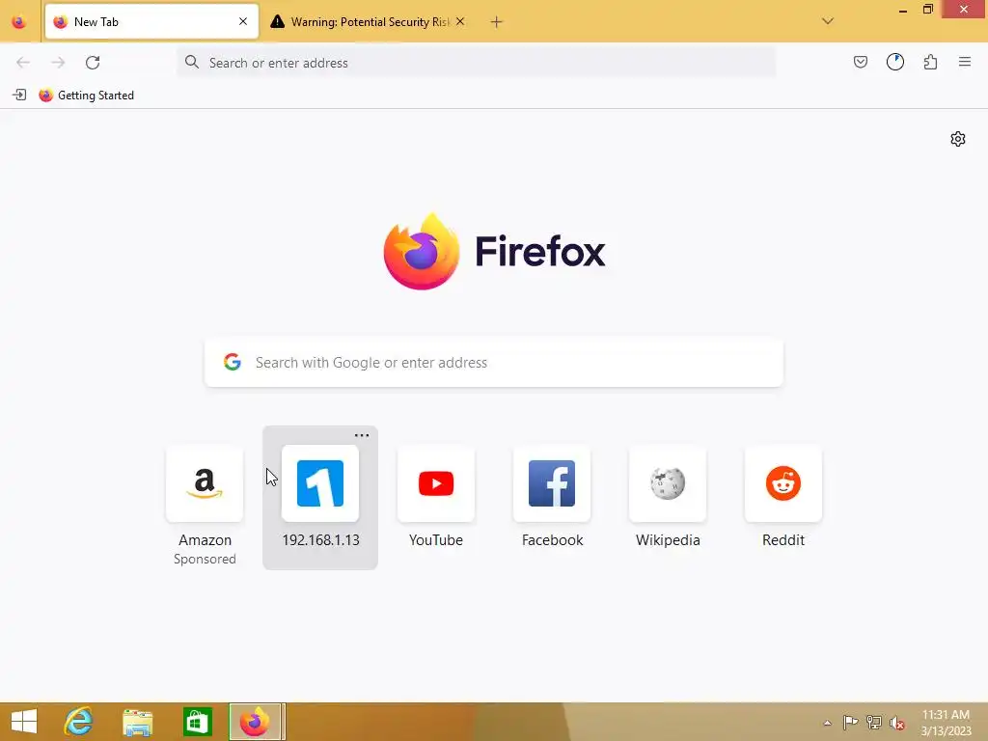Open Action Center flag tray icon
Viewport: 988px width, 741px height.
point(850,722)
